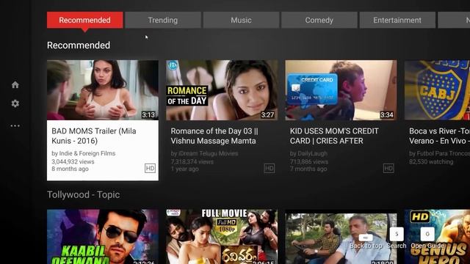Click the 3:27 duration label
470x264 pixels.
[267, 115]
